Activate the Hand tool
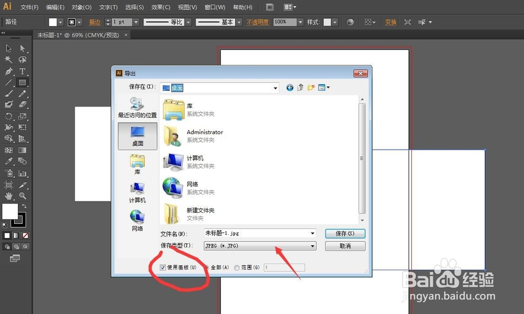524x314 pixels. (8, 196)
